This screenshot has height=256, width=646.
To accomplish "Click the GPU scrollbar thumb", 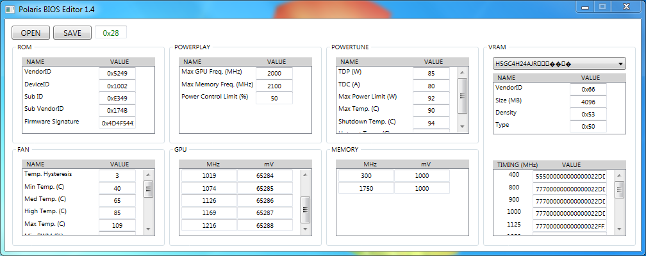I will point(305,209).
